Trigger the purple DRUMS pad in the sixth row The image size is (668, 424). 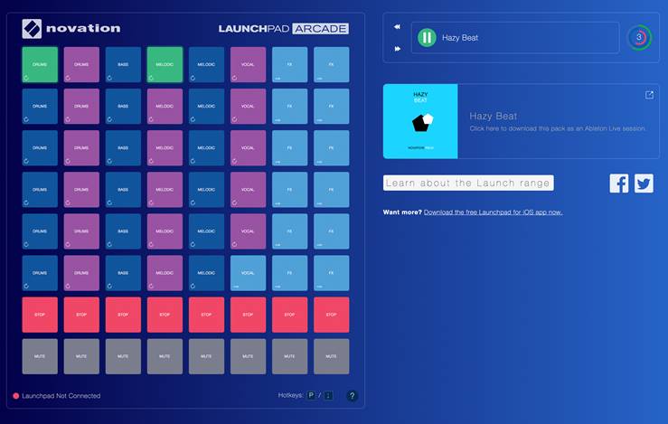(81, 273)
